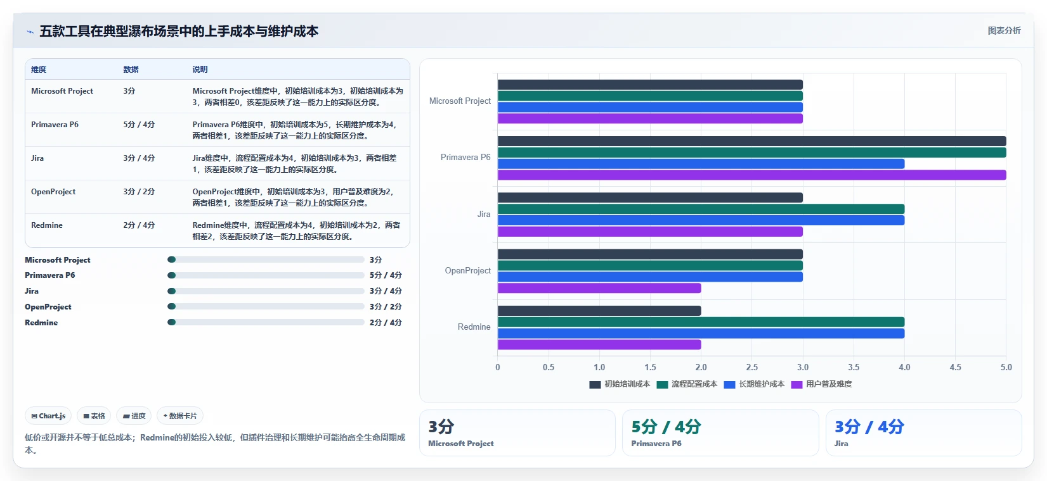
Task: Click the green 流程配置成本 bar for Jira
Action: pos(701,209)
